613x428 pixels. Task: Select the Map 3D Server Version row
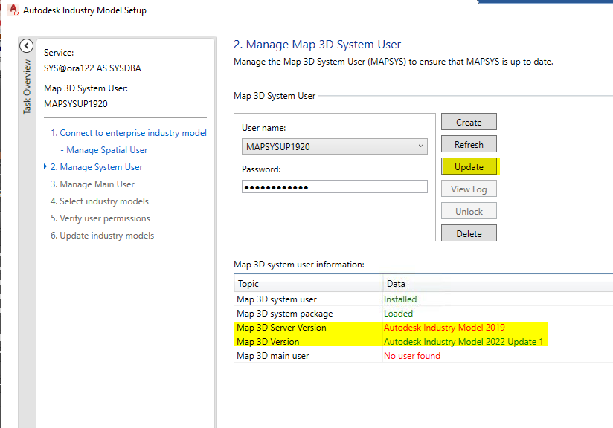[424, 327]
